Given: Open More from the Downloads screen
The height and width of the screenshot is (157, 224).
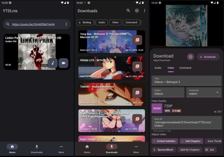Looking at the screenshot, I should 136,149.
